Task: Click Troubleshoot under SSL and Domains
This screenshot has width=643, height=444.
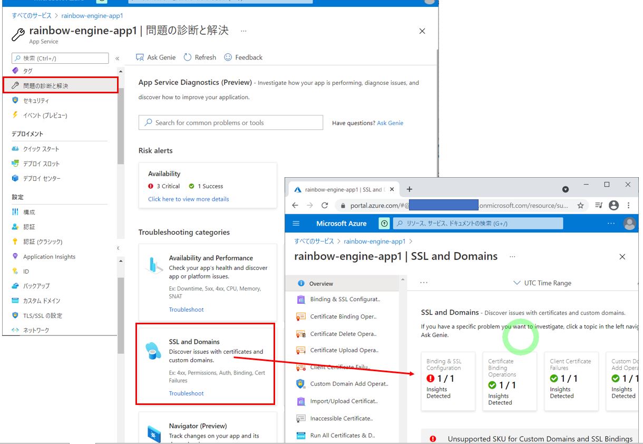Action: (186, 393)
